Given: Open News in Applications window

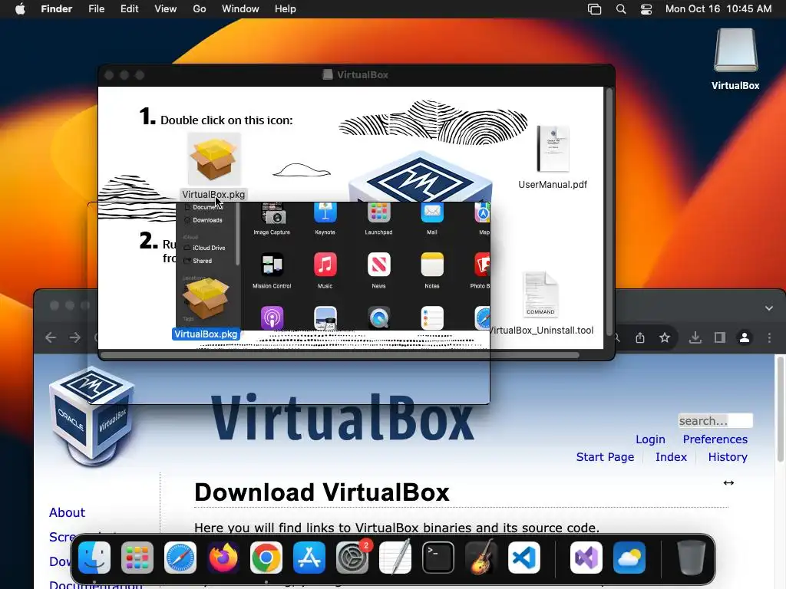Looking at the screenshot, I should (x=379, y=265).
